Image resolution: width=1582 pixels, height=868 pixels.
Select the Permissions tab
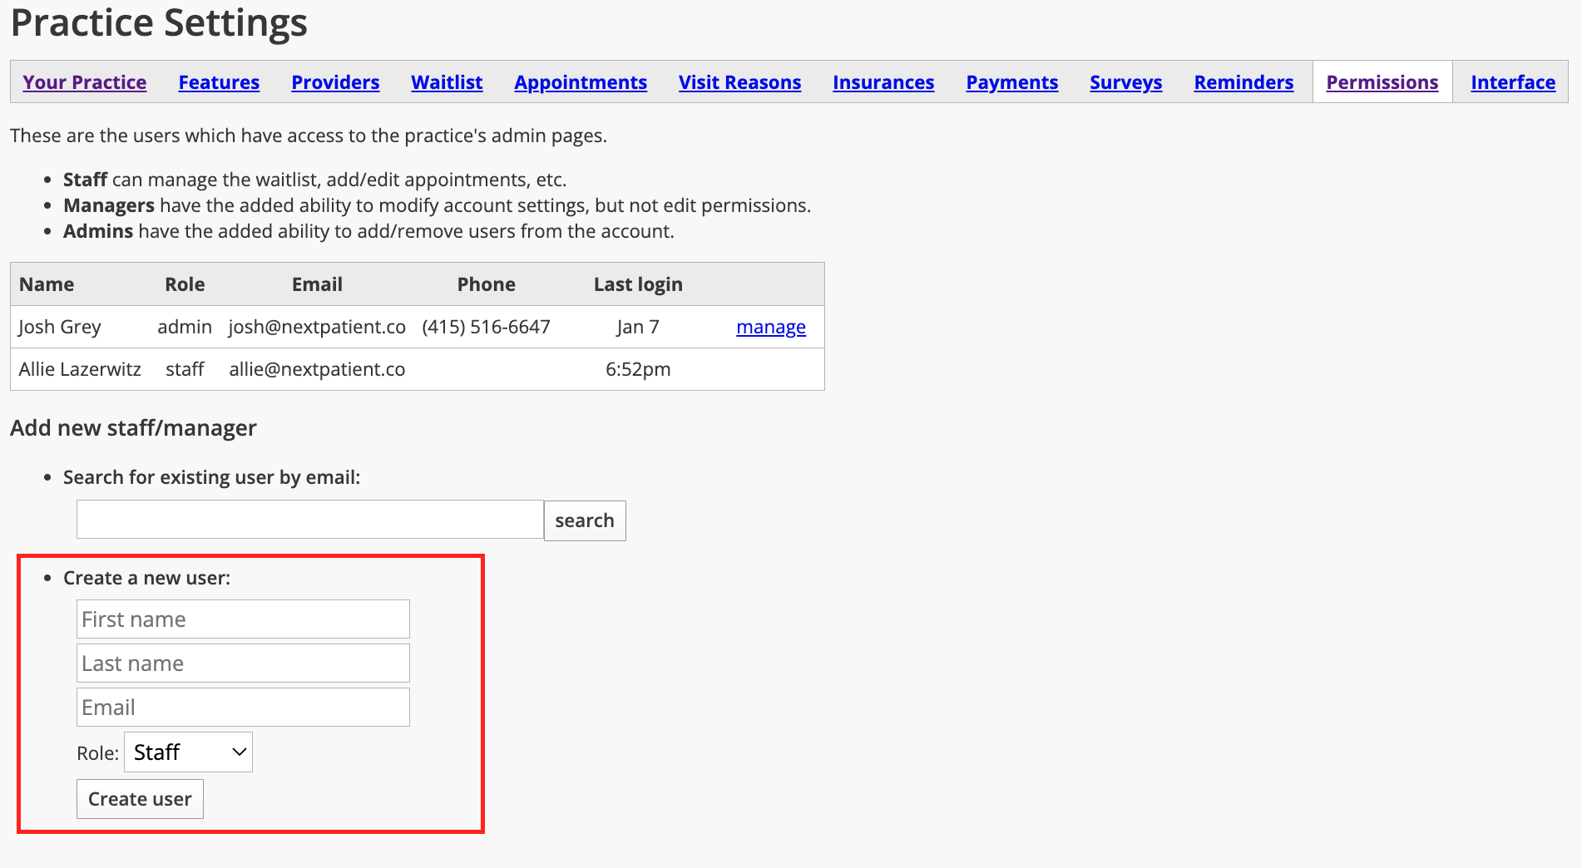coord(1382,82)
